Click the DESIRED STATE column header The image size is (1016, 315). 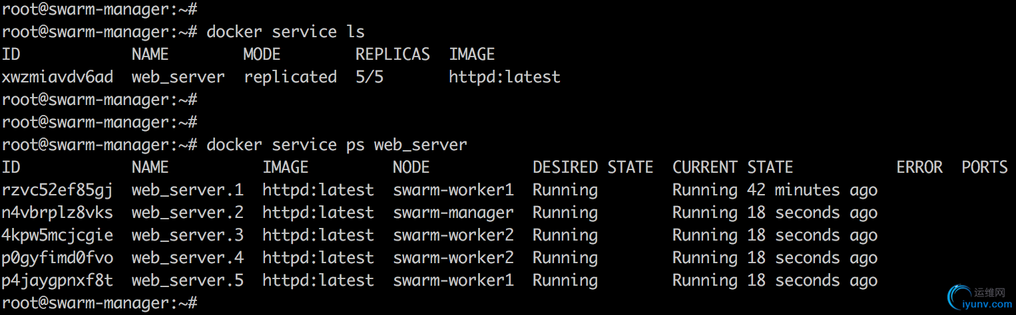(593, 167)
